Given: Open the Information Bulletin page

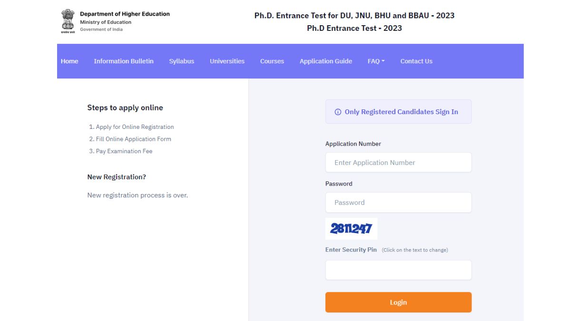Looking at the screenshot, I should 124,61.
